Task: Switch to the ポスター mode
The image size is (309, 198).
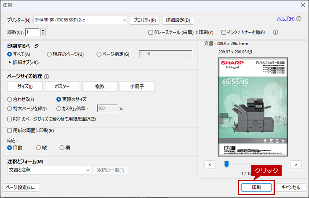Action: [62, 86]
